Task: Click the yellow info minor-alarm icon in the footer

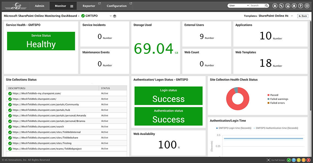Action: (299, 160)
